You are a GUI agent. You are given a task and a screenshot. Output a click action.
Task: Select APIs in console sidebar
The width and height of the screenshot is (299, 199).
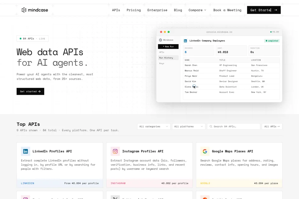(162, 52)
